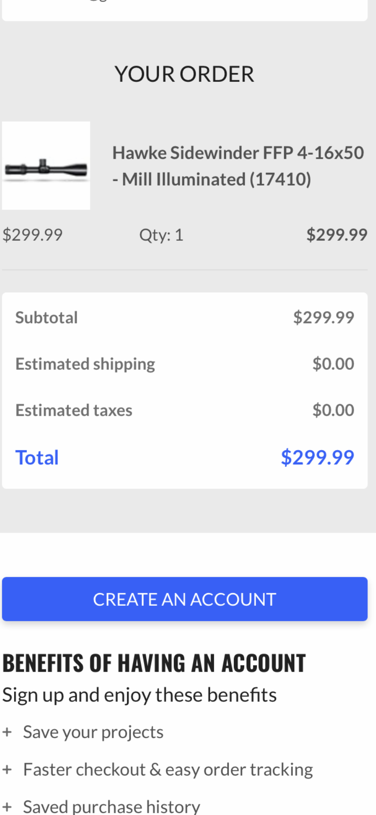Click the Estimated taxes row label
Screen dimensions: 376x815
tap(74, 410)
